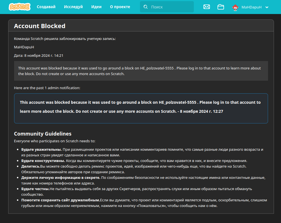The image size is (281, 223).
Task: Click Держите личную информацию в секрете guideline
Action: (143, 180)
